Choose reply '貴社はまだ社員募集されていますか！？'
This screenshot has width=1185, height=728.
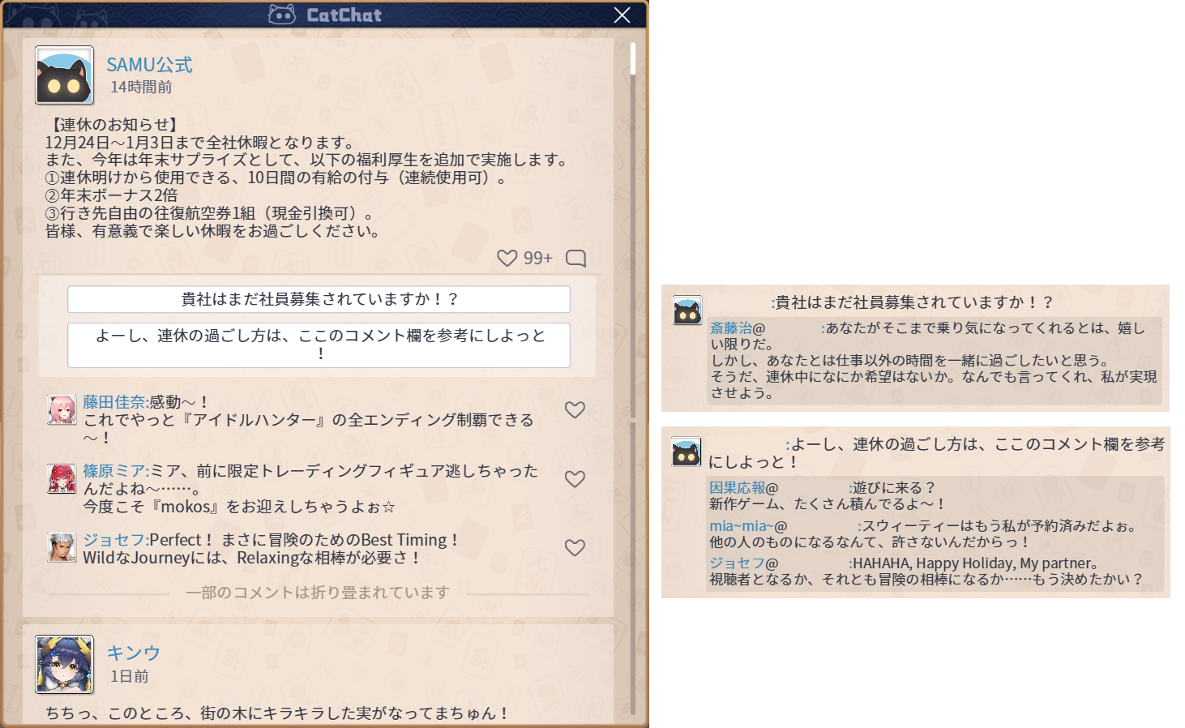319,299
